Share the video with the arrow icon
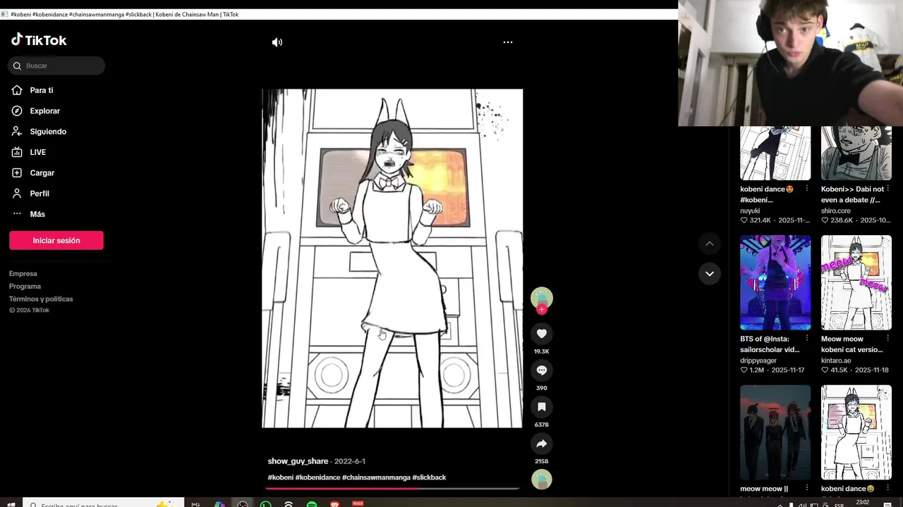The height and width of the screenshot is (507, 903). click(x=542, y=444)
